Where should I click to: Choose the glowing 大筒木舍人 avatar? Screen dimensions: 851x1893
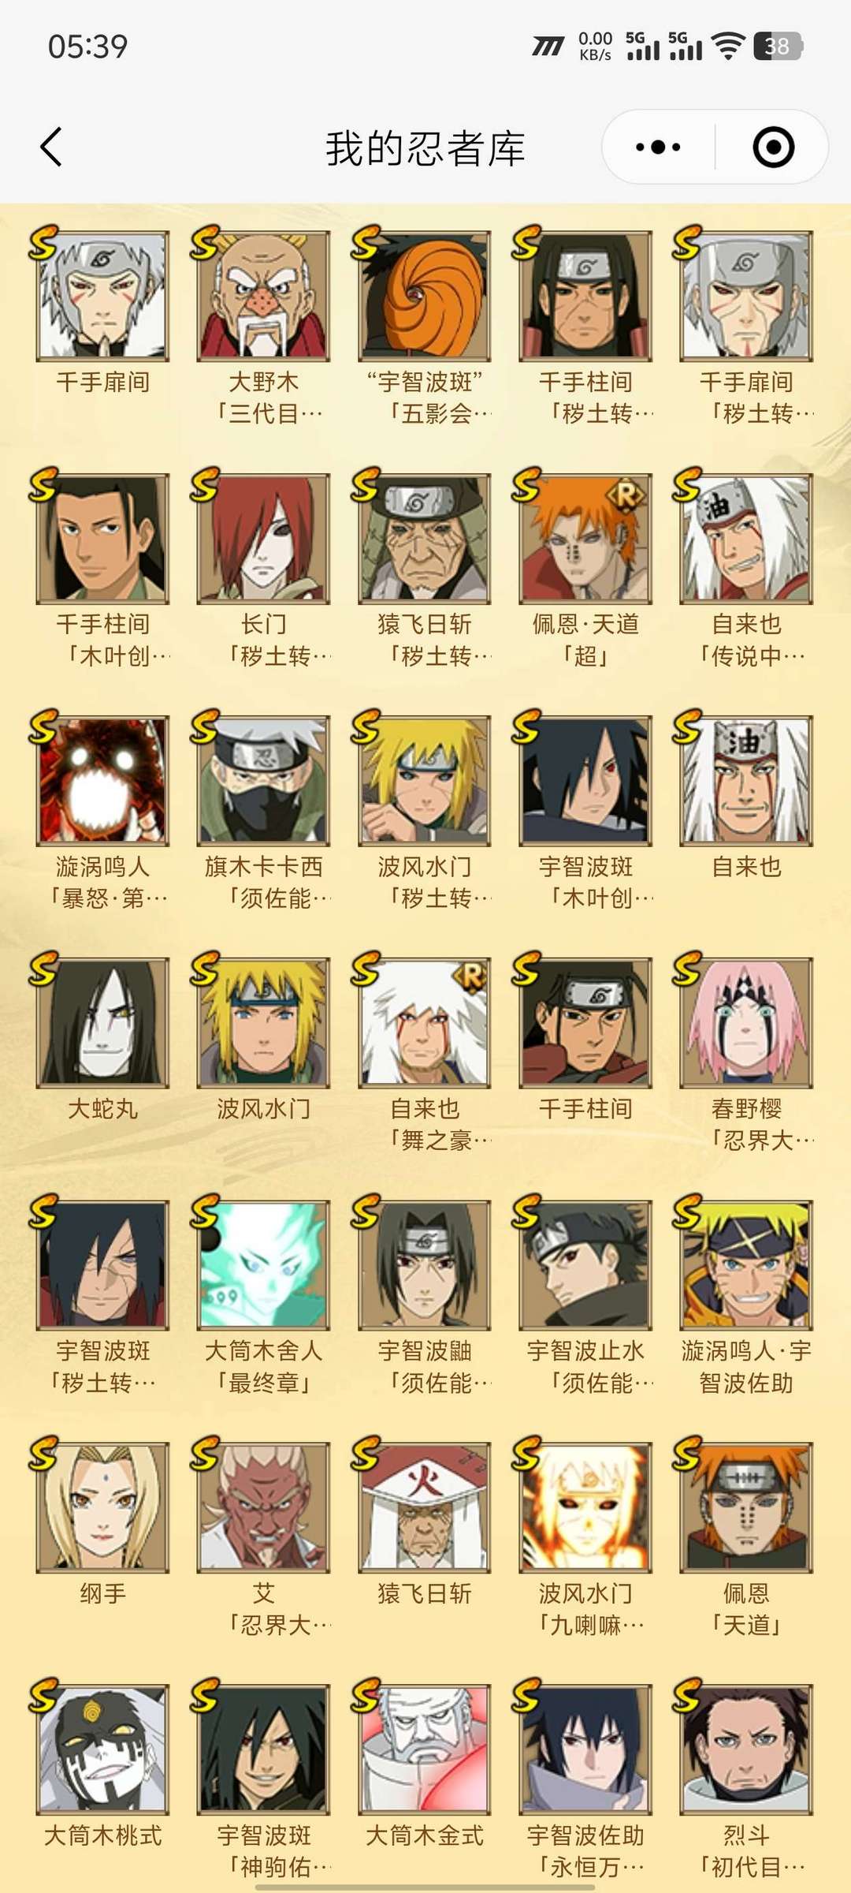coord(263,1265)
